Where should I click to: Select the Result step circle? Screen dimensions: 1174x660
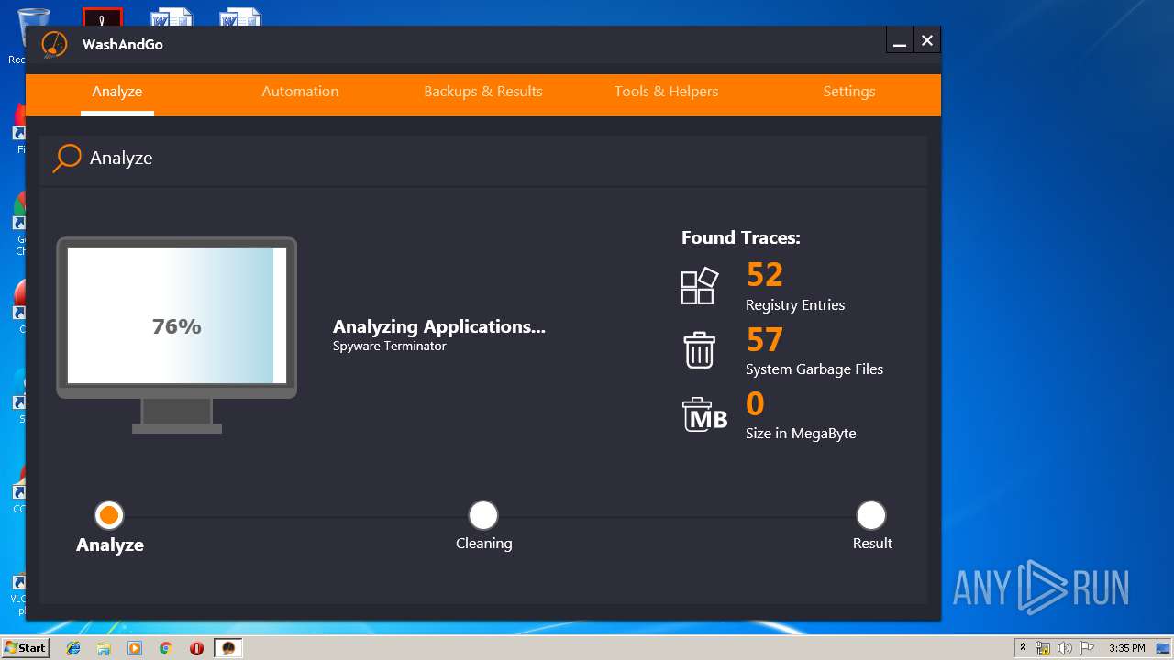(871, 515)
